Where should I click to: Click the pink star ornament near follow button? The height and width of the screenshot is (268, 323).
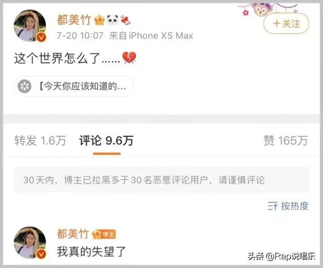pos(246,12)
